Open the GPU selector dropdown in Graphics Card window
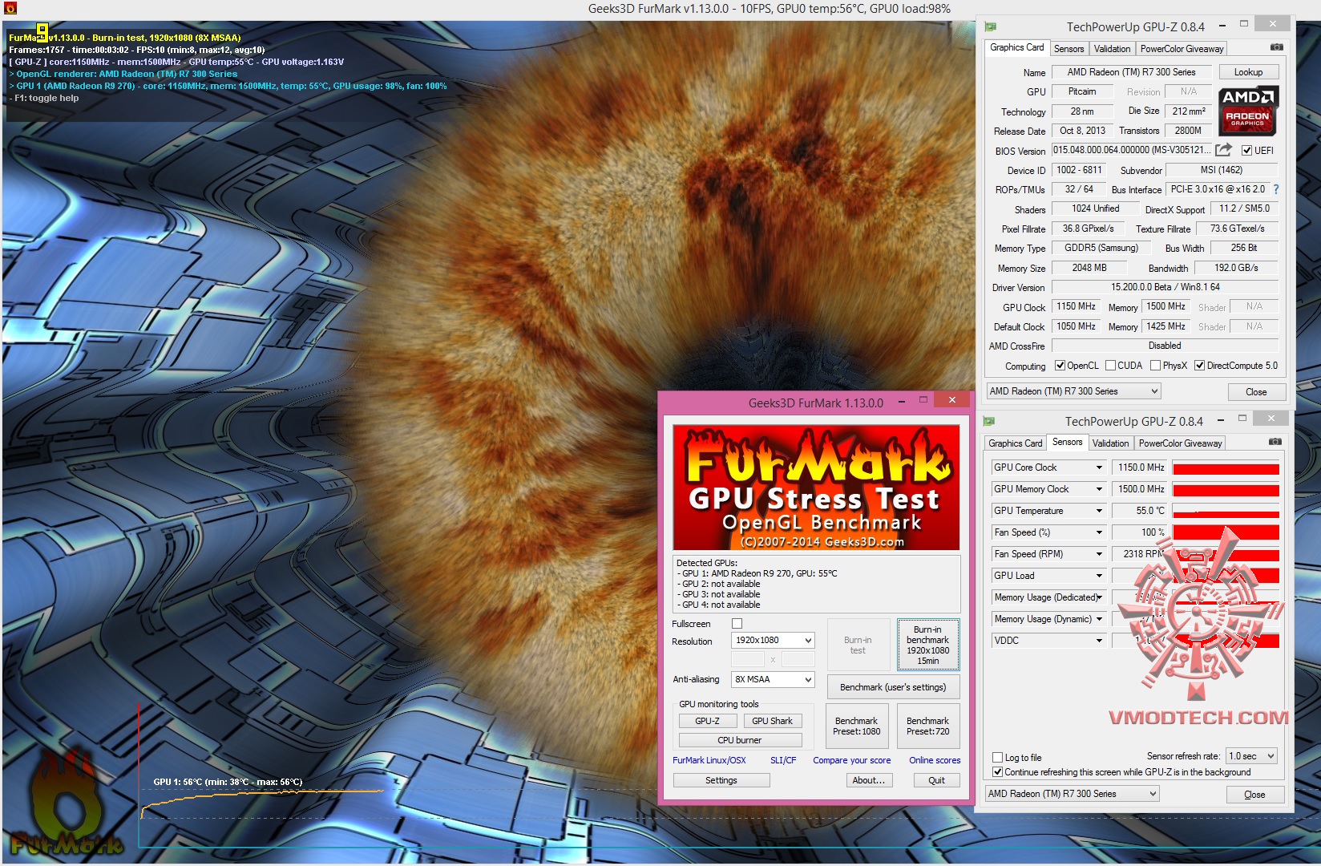Screen dimensions: 1321x866 1074,391
